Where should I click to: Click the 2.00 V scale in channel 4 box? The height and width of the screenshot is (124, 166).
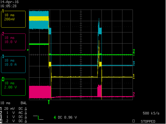click(10, 87)
